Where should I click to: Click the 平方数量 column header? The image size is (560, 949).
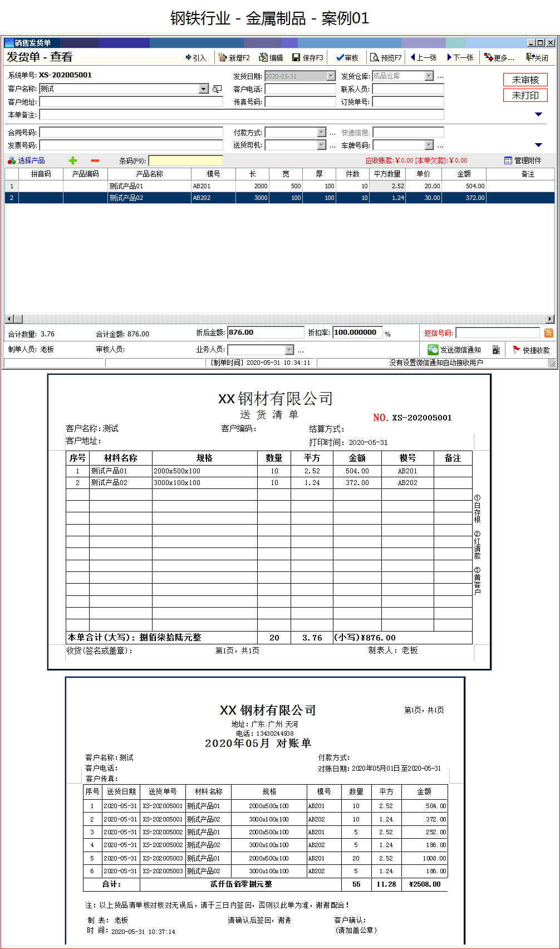387,174
